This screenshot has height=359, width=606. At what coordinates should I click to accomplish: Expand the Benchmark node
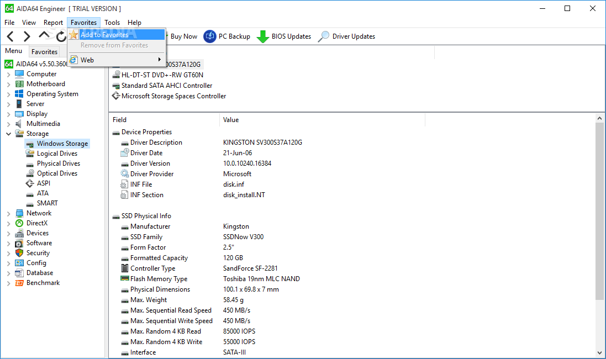[8, 283]
